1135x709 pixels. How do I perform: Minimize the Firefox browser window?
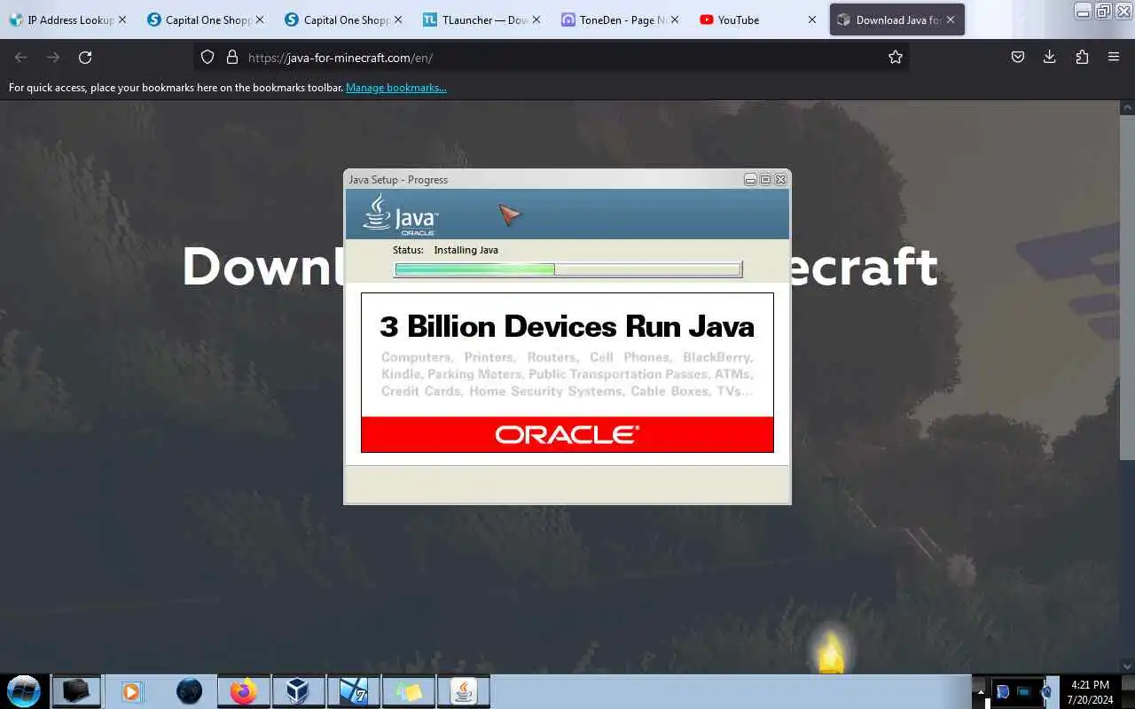1083,12
